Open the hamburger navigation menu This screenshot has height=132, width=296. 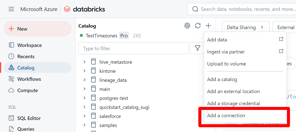tap(11, 9)
